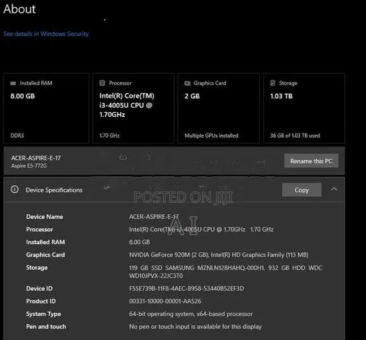Select Device Name value ACER-ASPIRE-E-17

click(154, 217)
